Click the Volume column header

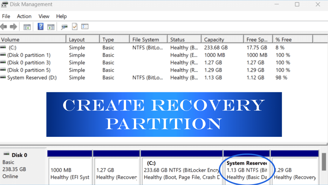click(33, 39)
